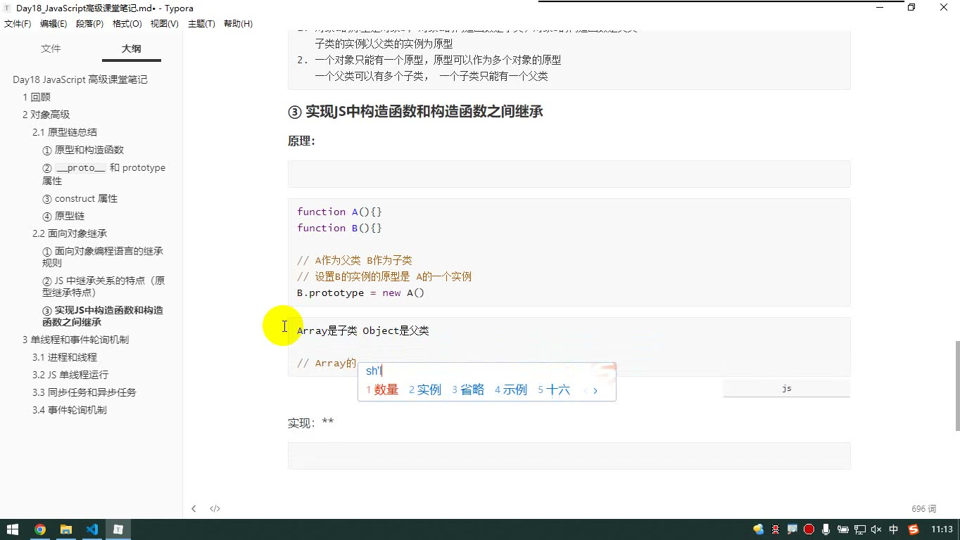Screen dimensions: 960x540
Task: Open the network tray icon
Action: (x=860, y=529)
